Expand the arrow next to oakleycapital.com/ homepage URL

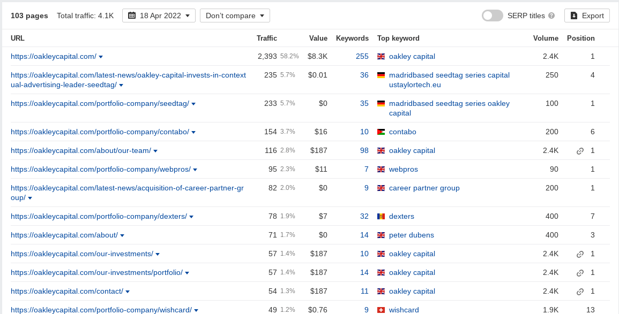[101, 57]
